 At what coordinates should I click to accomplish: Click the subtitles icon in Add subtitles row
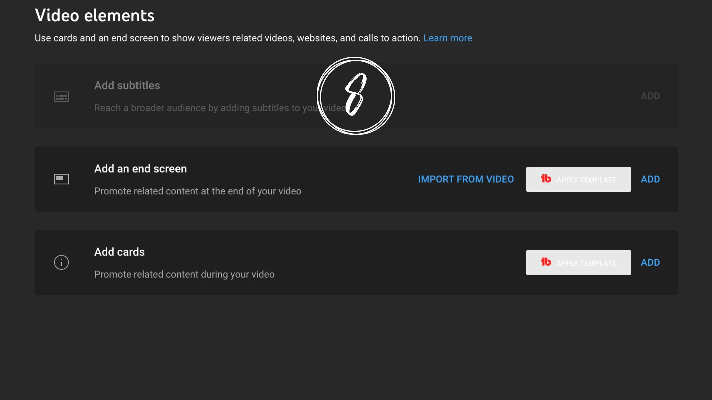(62, 97)
